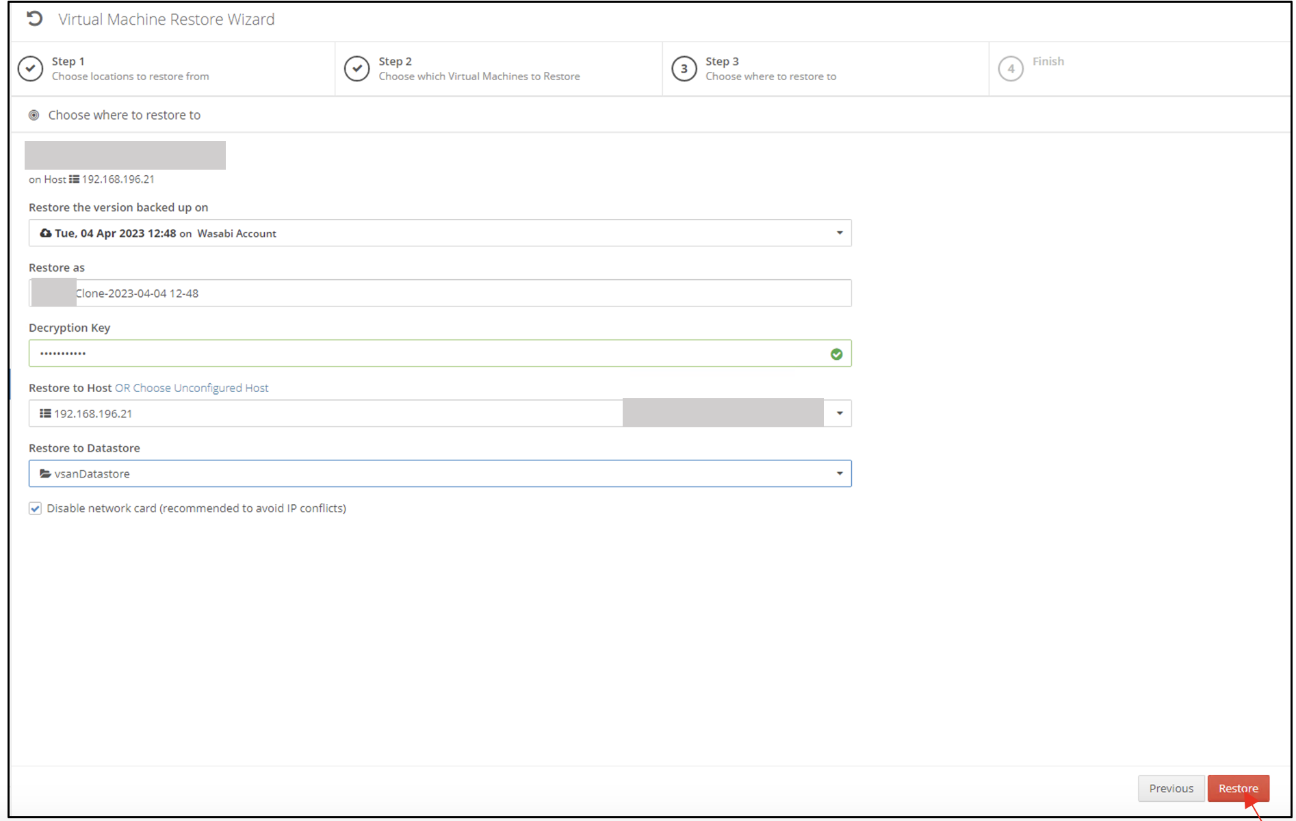Viewport: 1296px width, 821px height.
Task: Click the Restore to Datastore label
Action: pyautogui.click(x=84, y=448)
